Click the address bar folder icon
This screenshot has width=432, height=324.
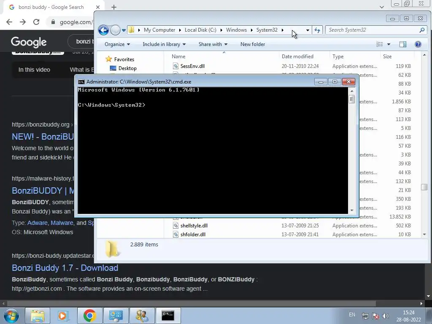(132, 30)
